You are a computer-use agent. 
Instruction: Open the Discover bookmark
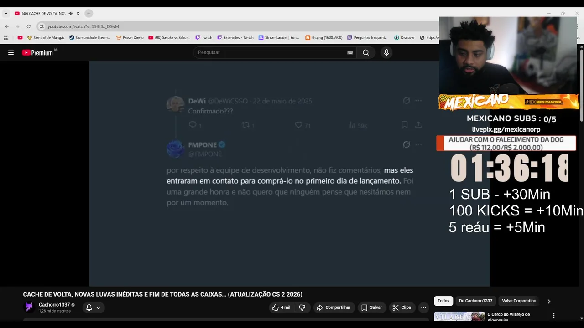point(405,38)
